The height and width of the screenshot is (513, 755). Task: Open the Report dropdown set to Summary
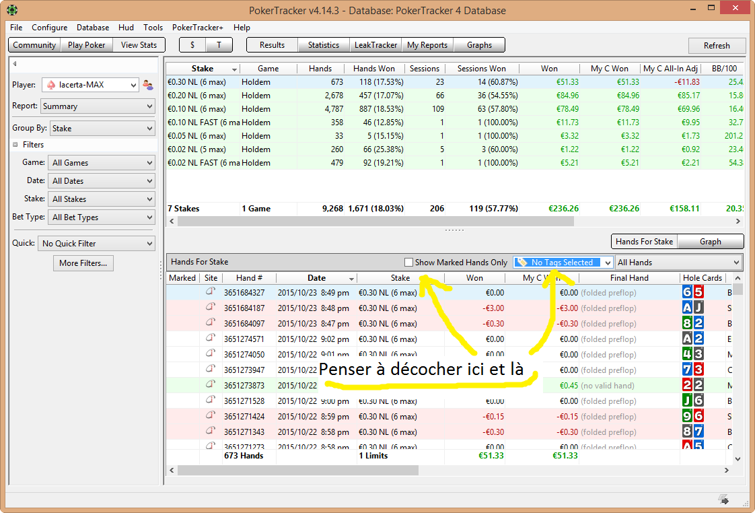pyautogui.click(x=98, y=106)
